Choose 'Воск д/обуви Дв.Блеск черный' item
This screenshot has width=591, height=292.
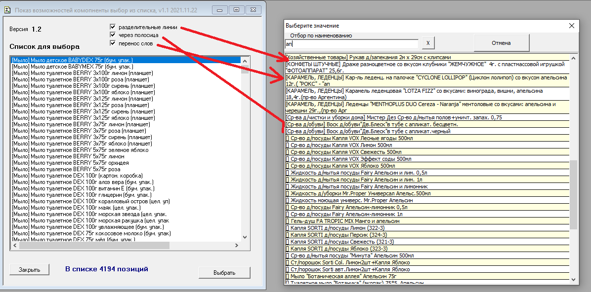click(x=427, y=131)
